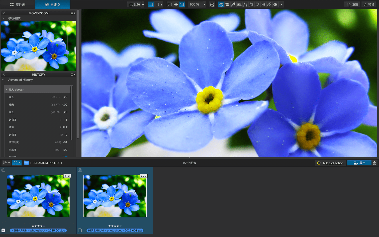Switch to split side-by-side view mode

(x=157, y=5)
